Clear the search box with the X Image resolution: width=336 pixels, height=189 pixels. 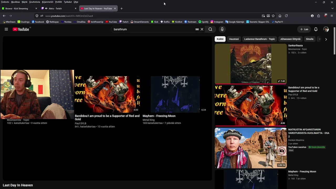coord(202,29)
